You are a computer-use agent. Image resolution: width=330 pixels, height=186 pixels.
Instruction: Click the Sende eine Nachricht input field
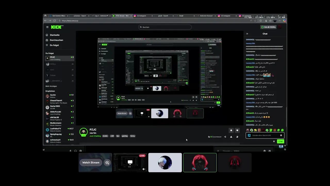(x=265, y=135)
